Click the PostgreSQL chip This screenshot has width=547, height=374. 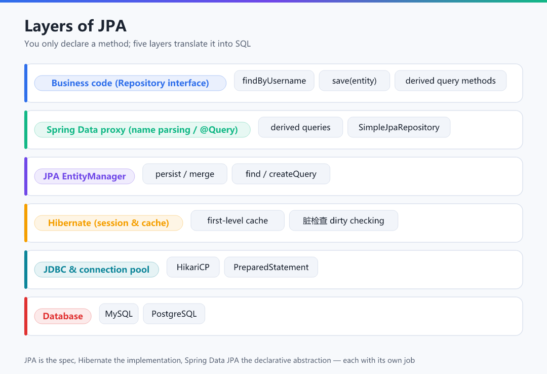[174, 314]
